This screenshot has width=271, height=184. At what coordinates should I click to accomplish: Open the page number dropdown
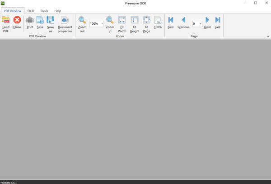(x=200, y=24)
